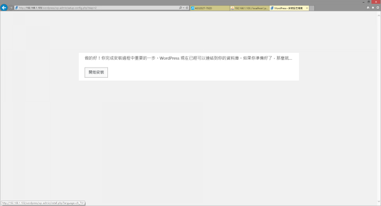
Task: Open the Home icon in browser toolbar
Action: pyautogui.click(x=368, y=8)
